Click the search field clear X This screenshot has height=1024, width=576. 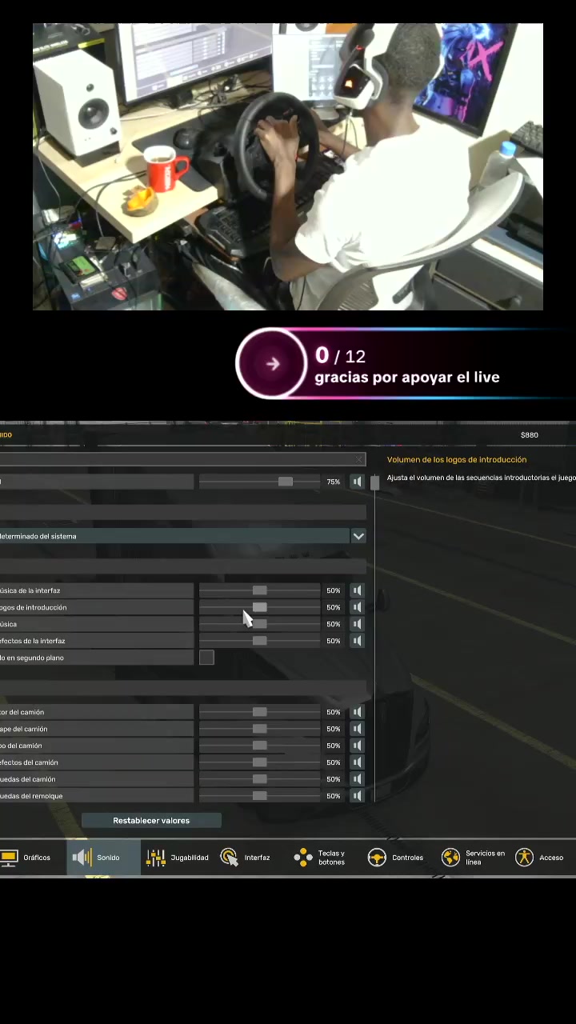(358, 459)
